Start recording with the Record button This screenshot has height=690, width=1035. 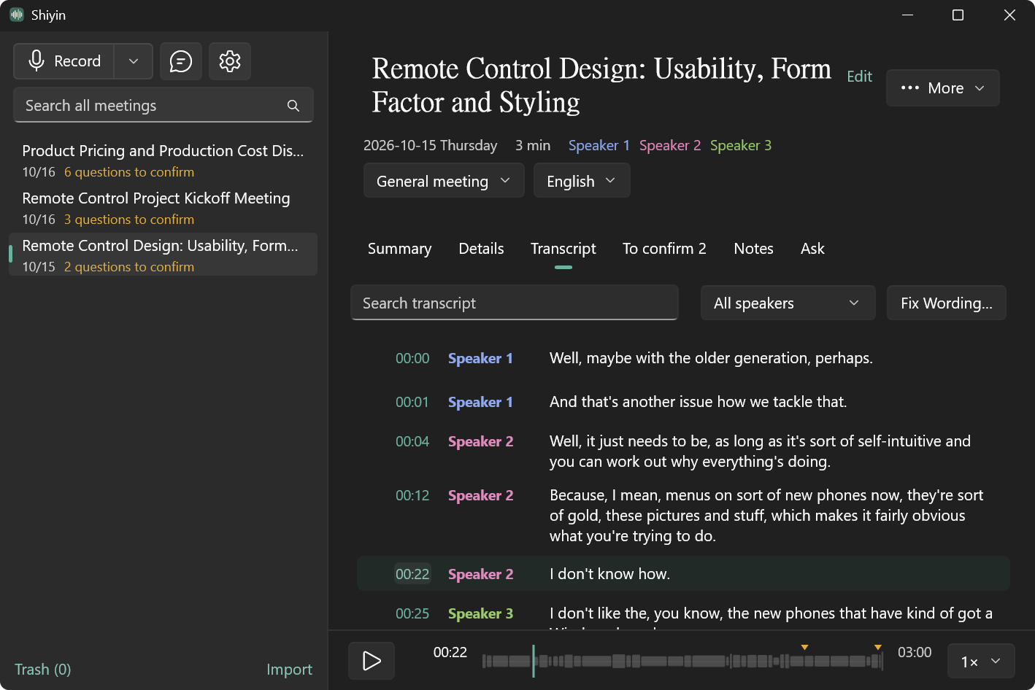click(64, 61)
